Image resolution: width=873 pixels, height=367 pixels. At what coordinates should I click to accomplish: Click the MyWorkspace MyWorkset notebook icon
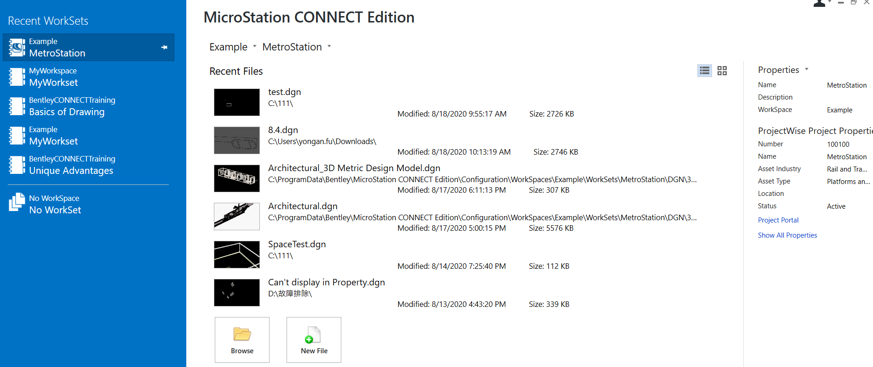(17, 77)
